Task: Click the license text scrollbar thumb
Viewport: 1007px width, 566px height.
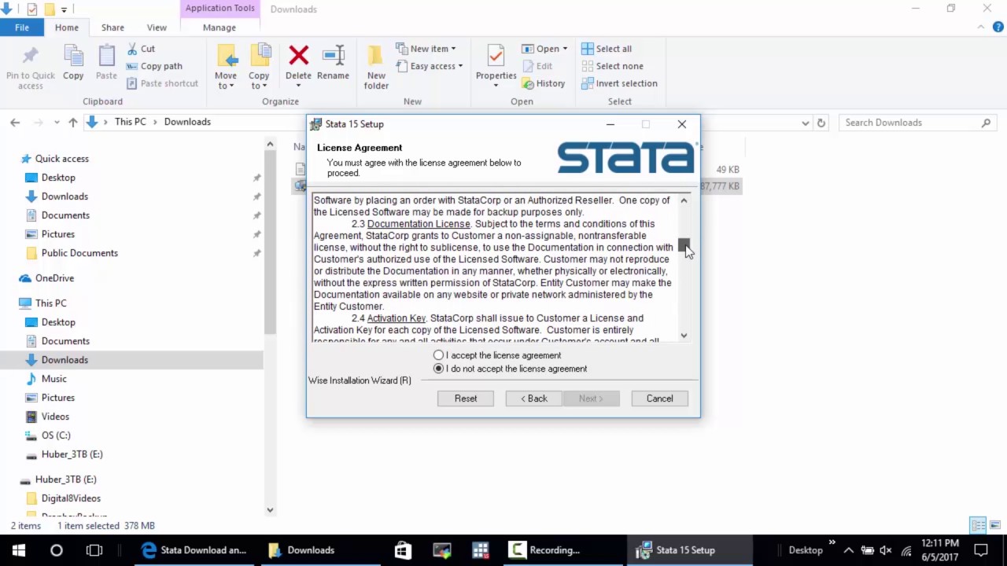Action: [684, 245]
